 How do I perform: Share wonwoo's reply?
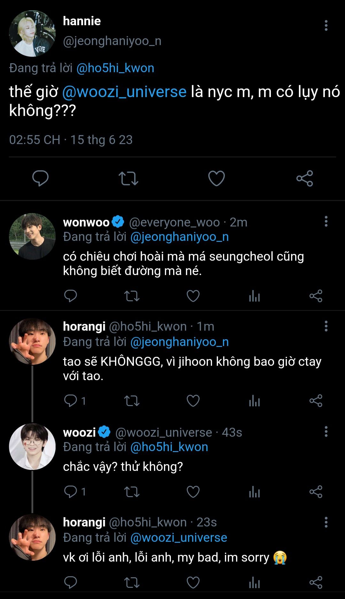[x=316, y=296]
